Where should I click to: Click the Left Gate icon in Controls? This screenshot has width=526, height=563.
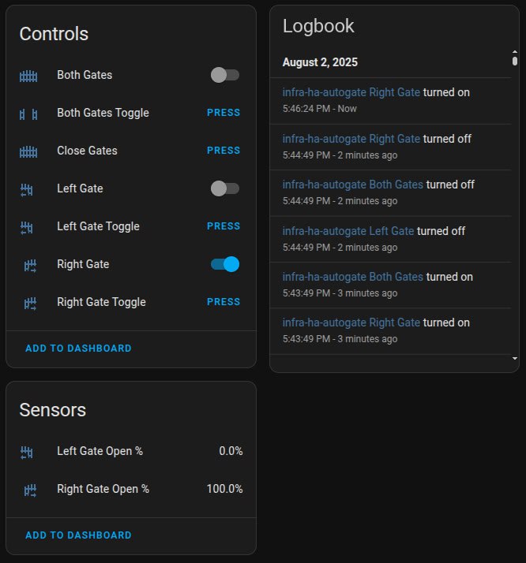[27, 190]
